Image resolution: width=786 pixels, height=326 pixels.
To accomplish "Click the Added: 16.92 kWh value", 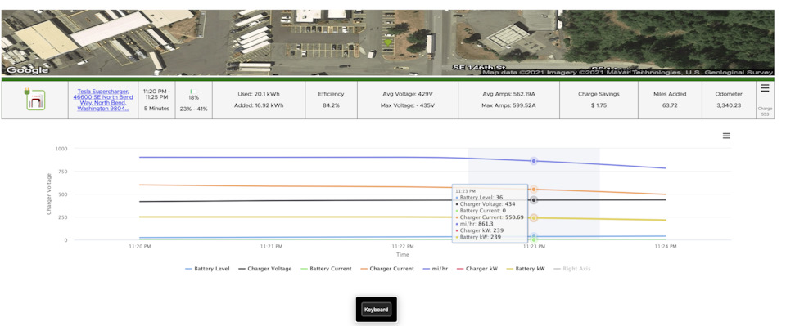I will pos(259,105).
